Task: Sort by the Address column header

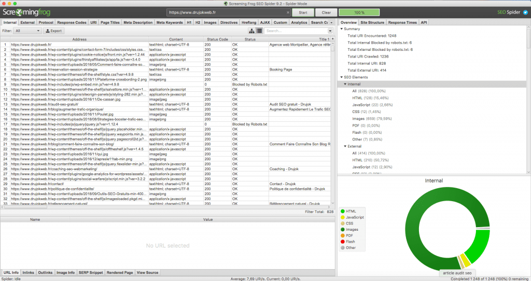Action: [79, 39]
